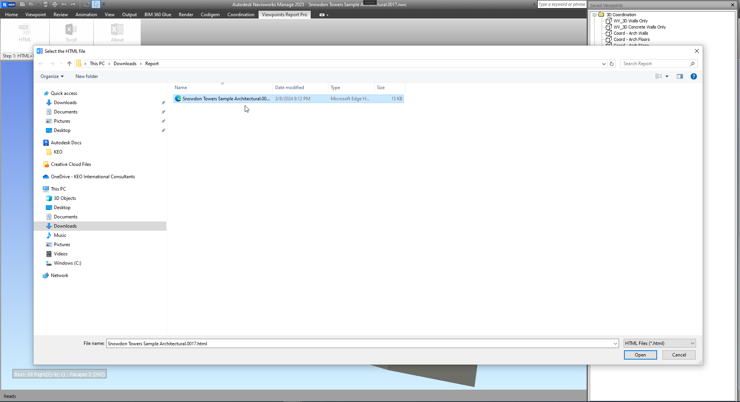Click the 3D Coordination folder icon

[601, 15]
